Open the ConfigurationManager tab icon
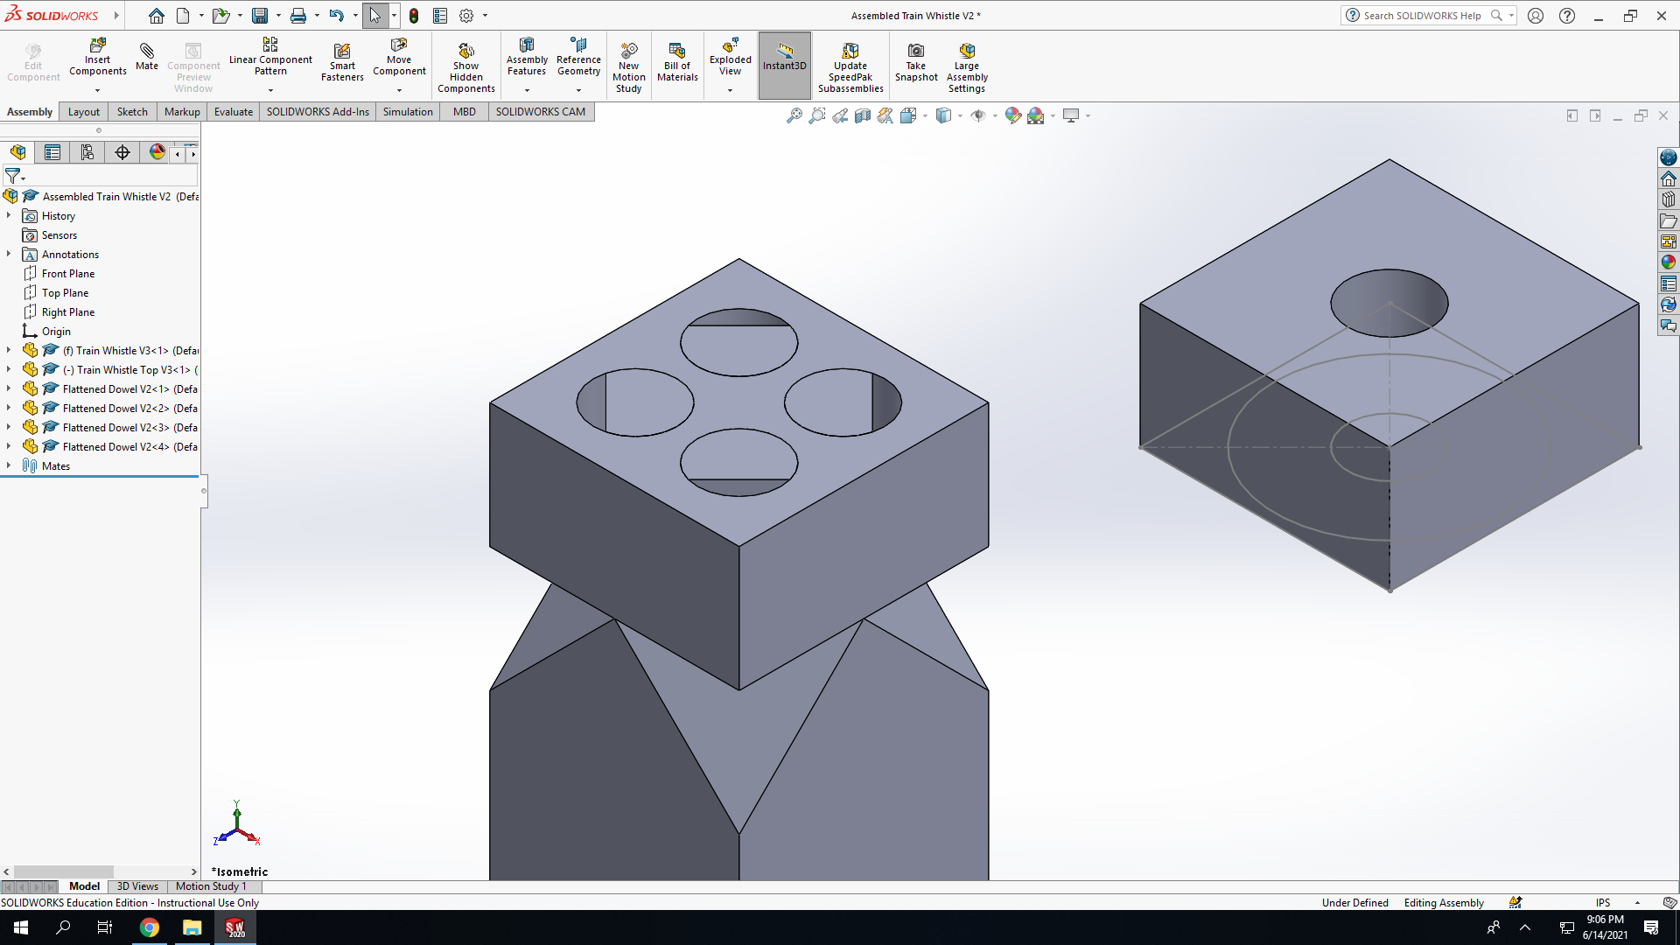The height and width of the screenshot is (945, 1680). coord(87,152)
